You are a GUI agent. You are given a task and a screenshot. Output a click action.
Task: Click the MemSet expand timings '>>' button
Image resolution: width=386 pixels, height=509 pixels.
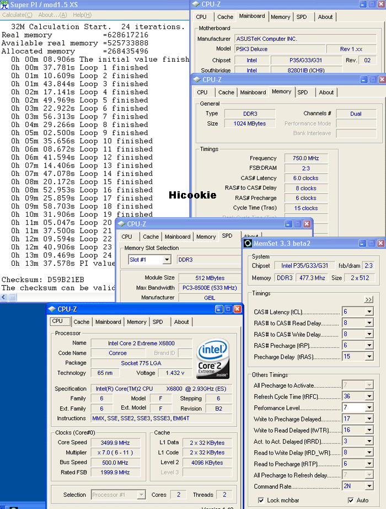click(x=368, y=299)
